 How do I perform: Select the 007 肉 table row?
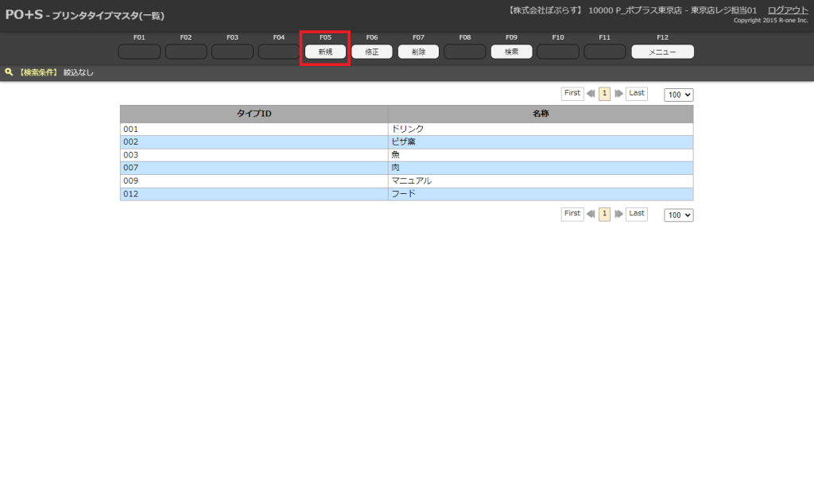[x=406, y=169]
